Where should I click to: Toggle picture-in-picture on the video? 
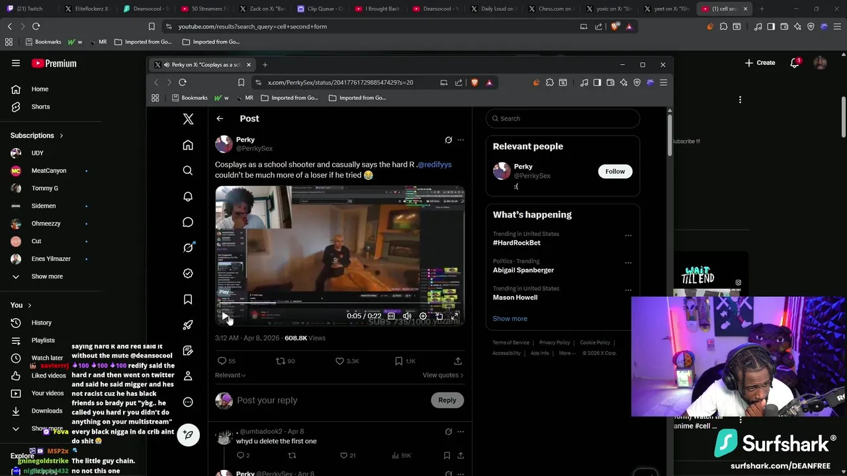pyautogui.click(x=439, y=316)
